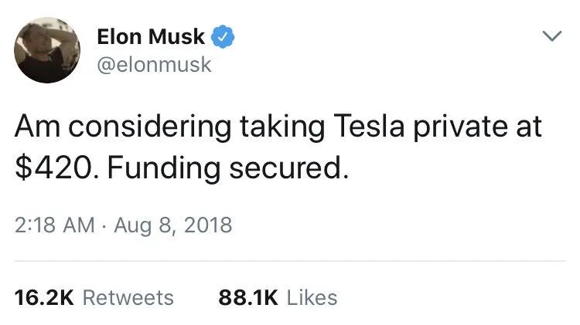This screenshot has height=325, width=580.
Task: Click the dot separator between time and date
Action: click(x=104, y=225)
